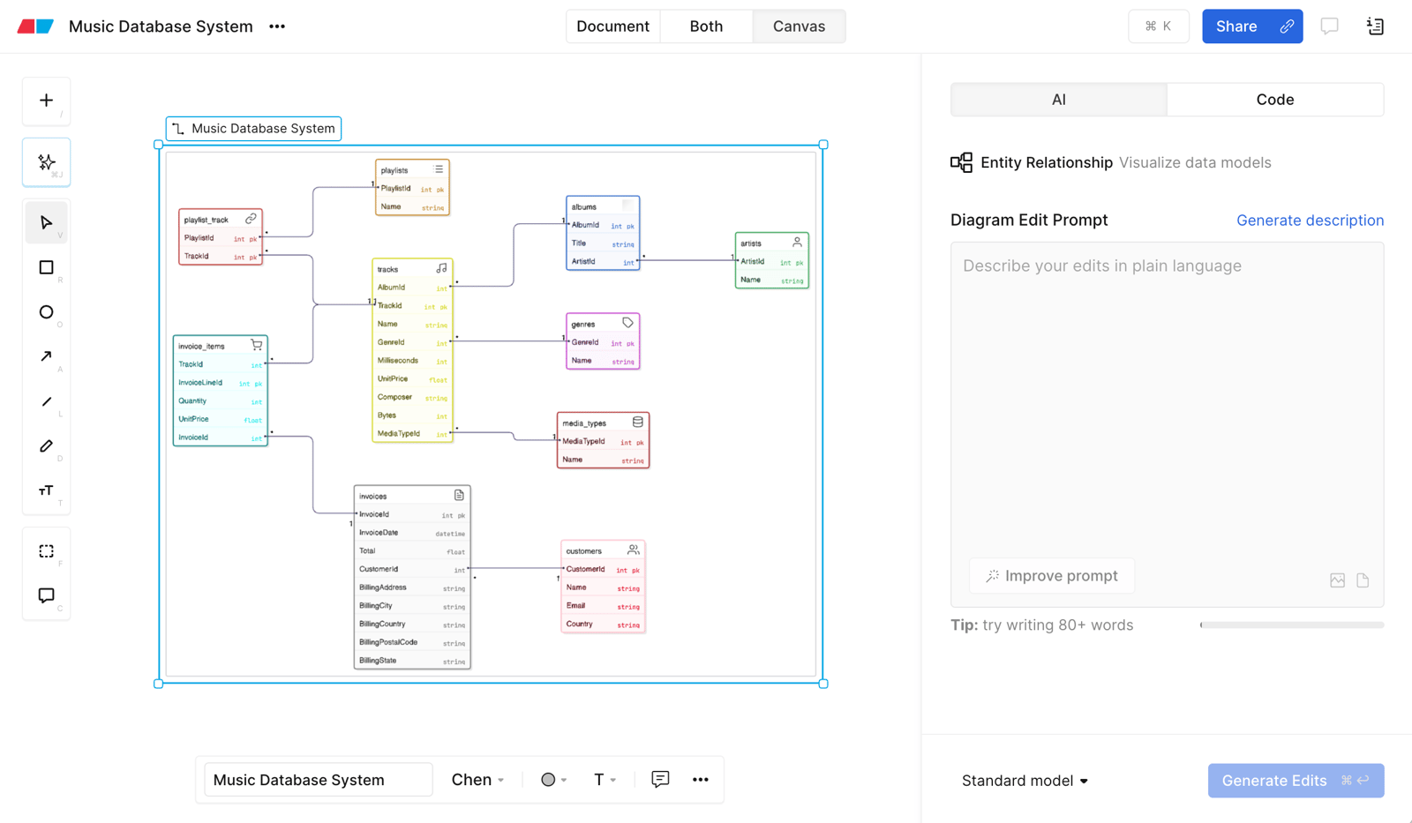Open the Chen notation dropdown
This screenshot has height=823, width=1412.
[477, 780]
